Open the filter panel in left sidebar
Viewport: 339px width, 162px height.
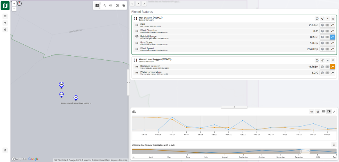(5, 23)
